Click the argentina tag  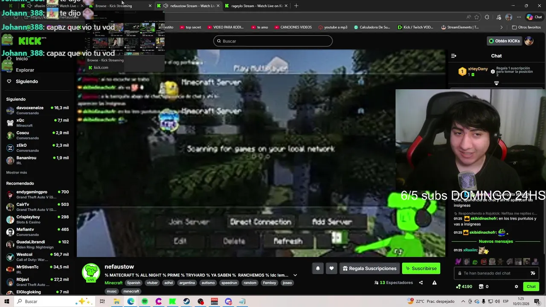[187, 283]
